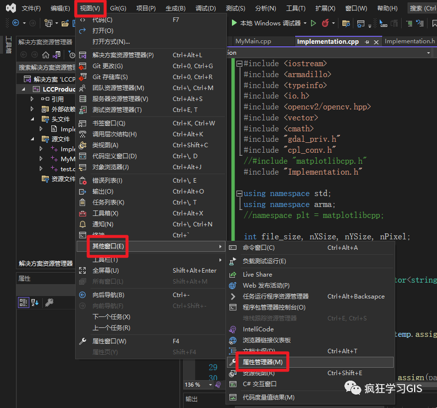Open the 调试(D) menu
Viewport: 437px width, 408px height.
click(206, 8)
